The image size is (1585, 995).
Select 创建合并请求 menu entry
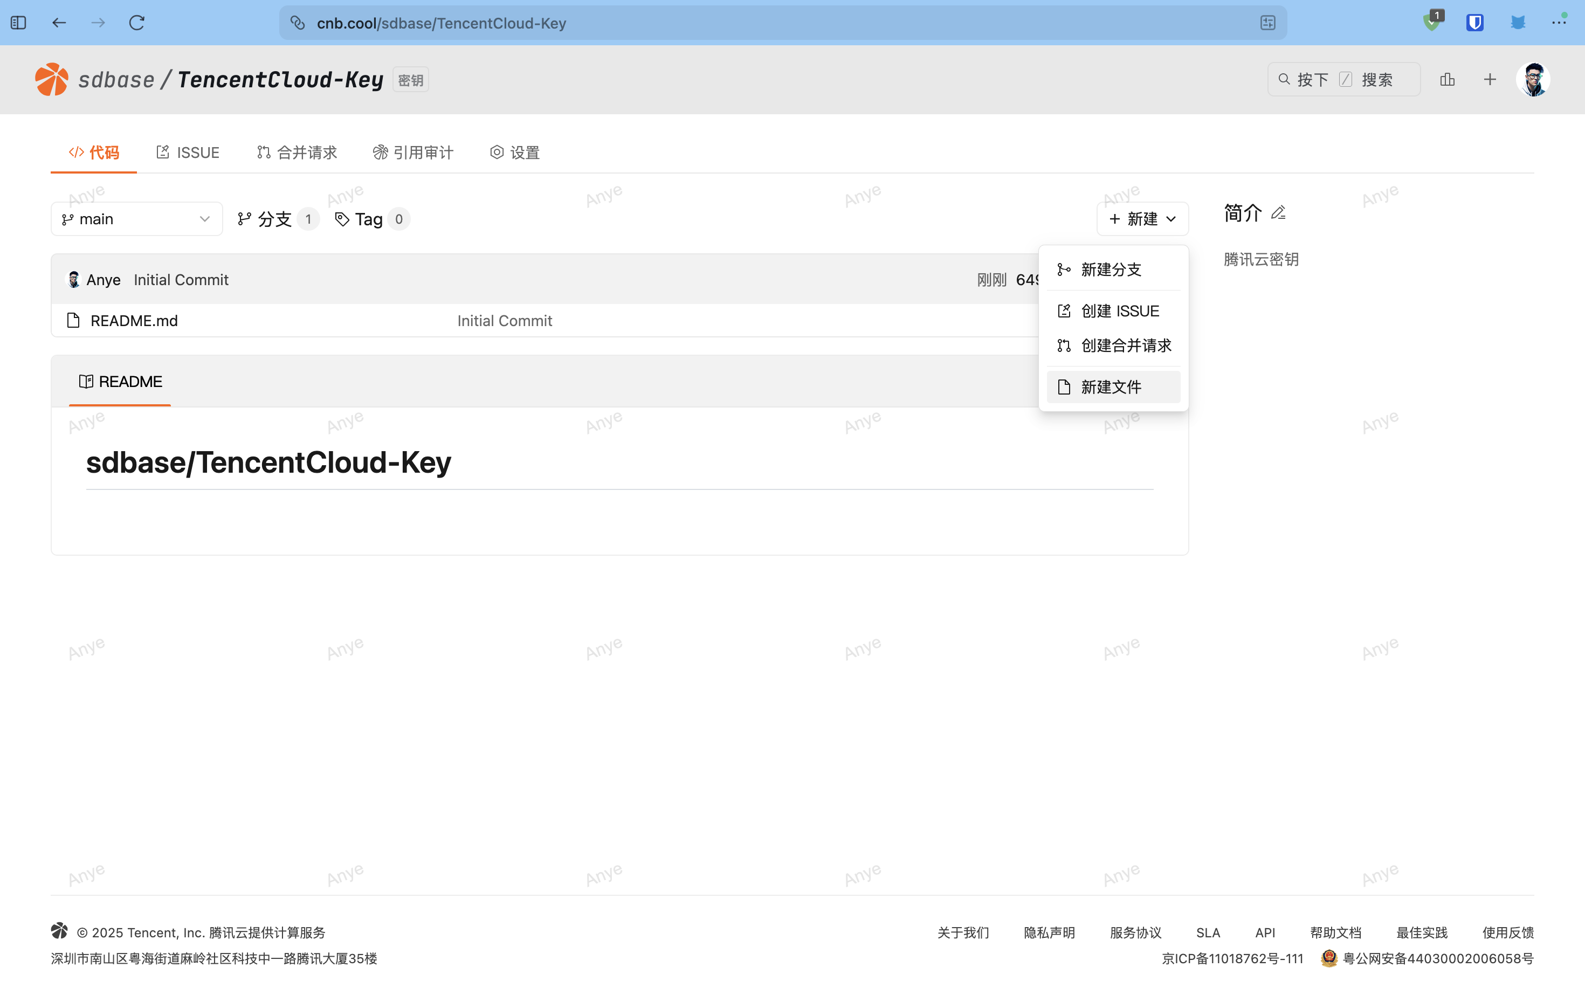(1126, 346)
